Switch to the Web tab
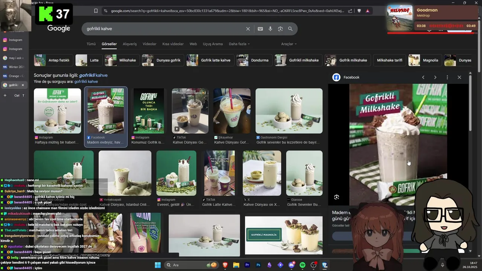 tap(193, 44)
